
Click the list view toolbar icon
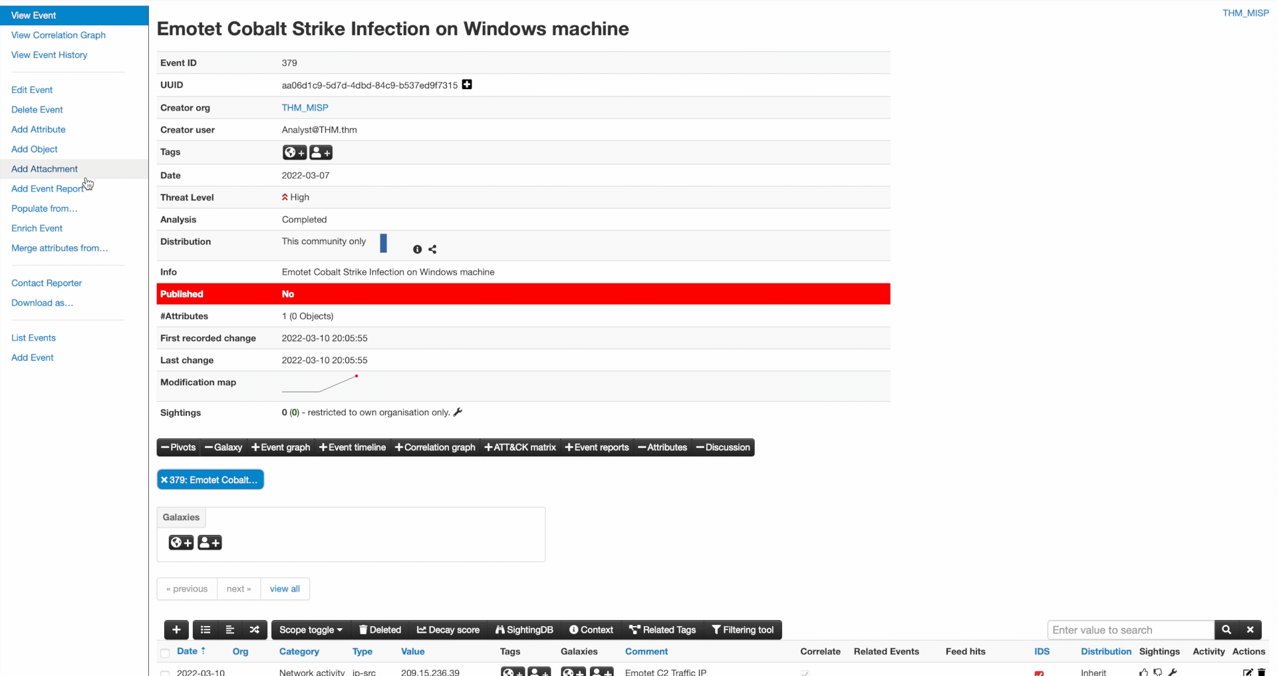[206, 629]
